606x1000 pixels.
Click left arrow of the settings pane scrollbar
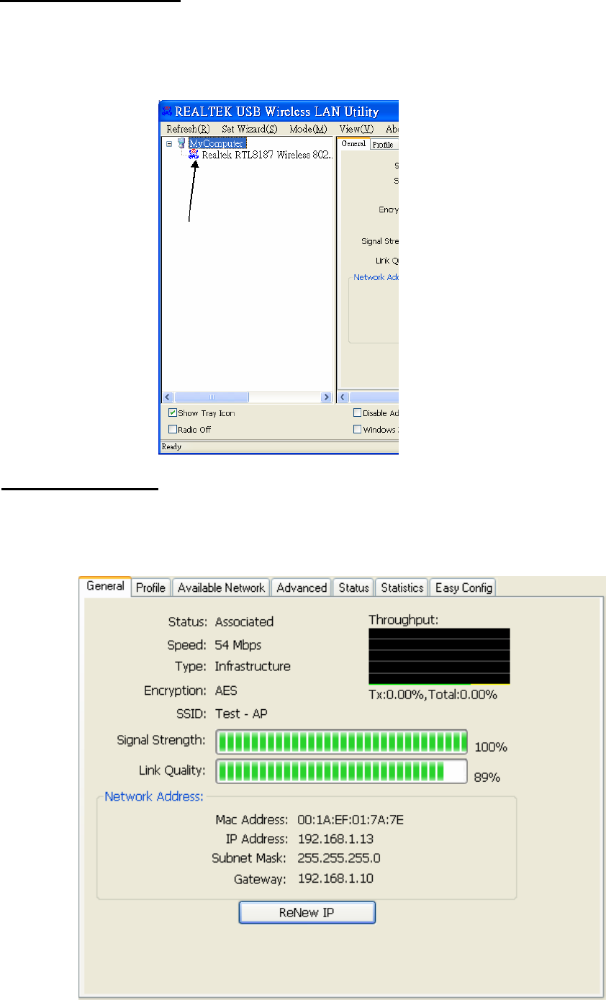point(344,397)
